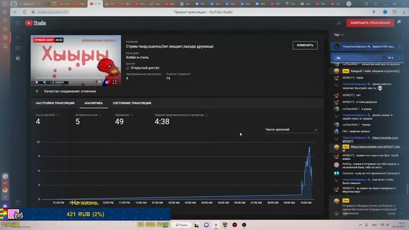Click the connection quality status text
The image size is (409, 230).
click(70, 91)
